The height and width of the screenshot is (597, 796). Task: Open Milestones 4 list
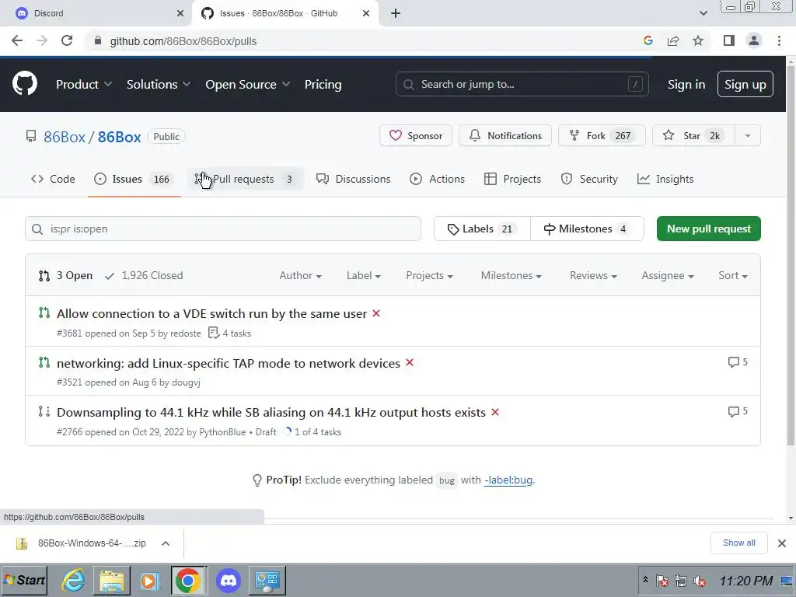click(587, 229)
